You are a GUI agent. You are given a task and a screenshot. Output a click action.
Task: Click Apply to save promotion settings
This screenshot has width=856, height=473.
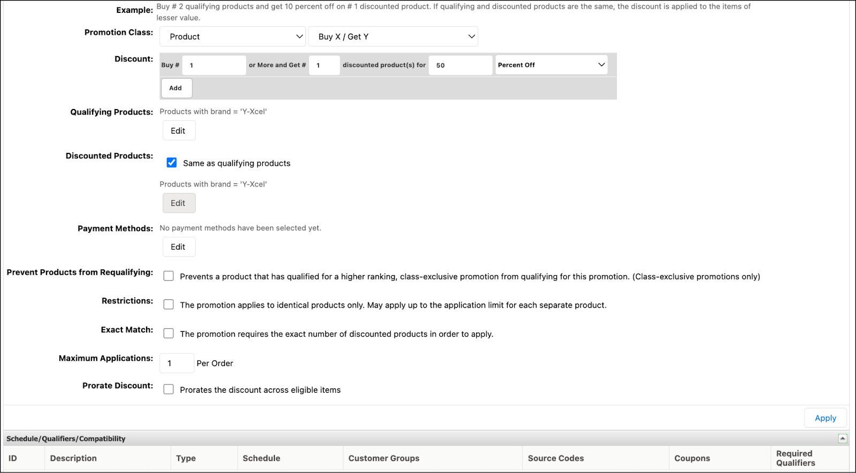(x=825, y=417)
